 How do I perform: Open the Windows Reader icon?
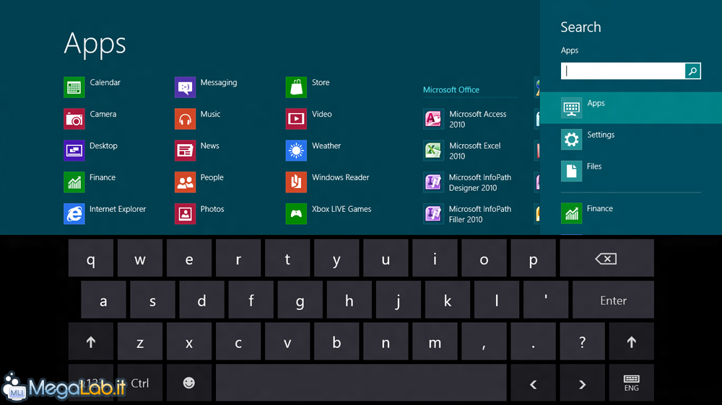coord(296,182)
